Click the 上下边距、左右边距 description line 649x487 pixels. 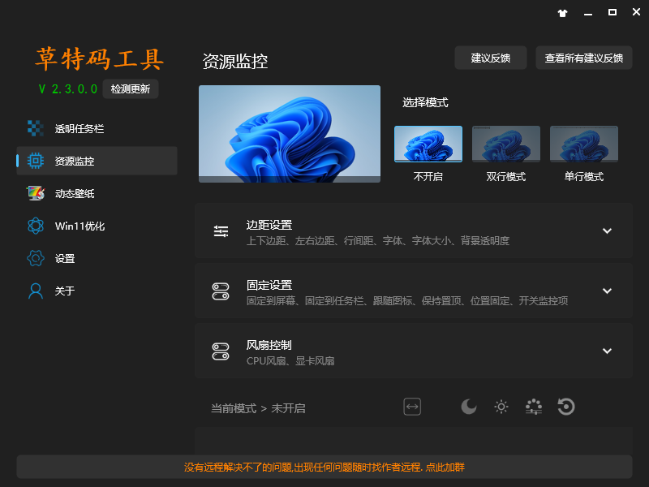pyautogui.click(x=378, y=240)
